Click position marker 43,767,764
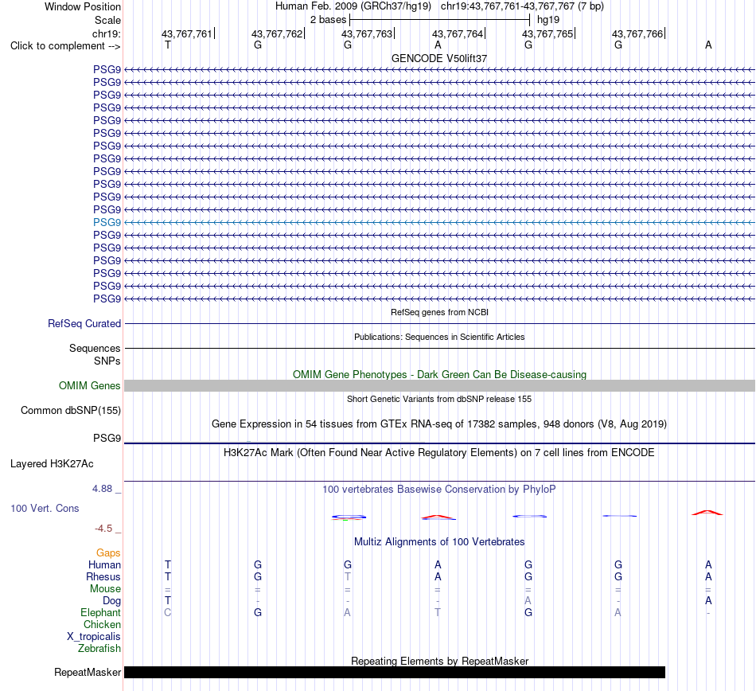 point(458,33)
